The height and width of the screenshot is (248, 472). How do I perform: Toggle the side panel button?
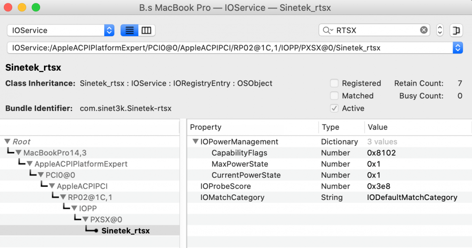456,30
